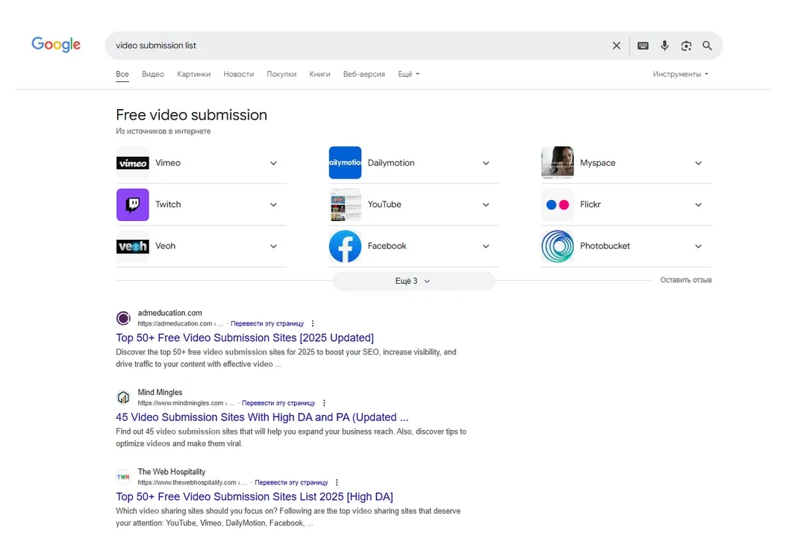The width and height of the screenshot is (792, 545).
Task: Expand the YouTube entry chevron
Action: 486,205
